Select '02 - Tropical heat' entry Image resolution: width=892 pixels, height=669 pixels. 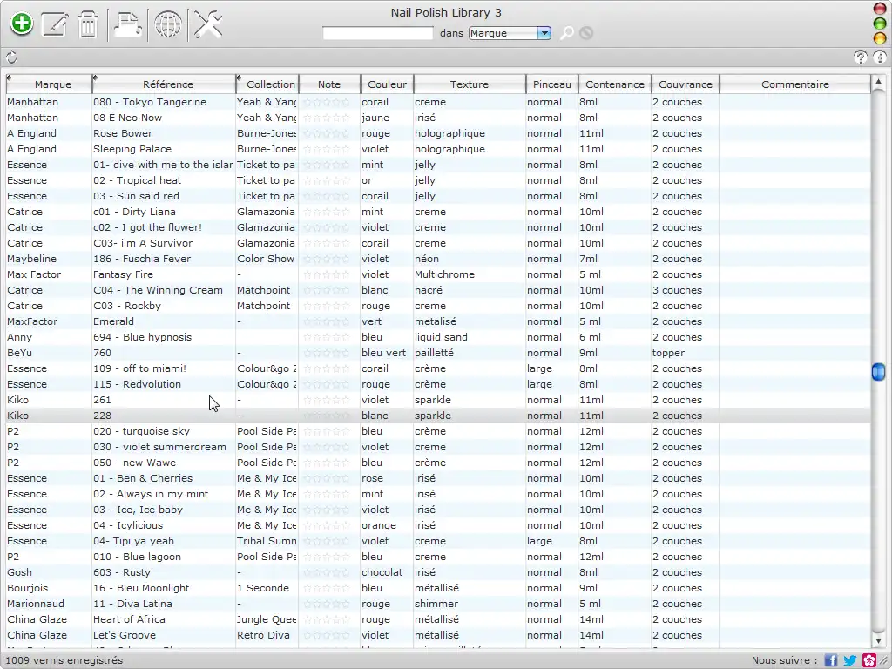[137, 180]
